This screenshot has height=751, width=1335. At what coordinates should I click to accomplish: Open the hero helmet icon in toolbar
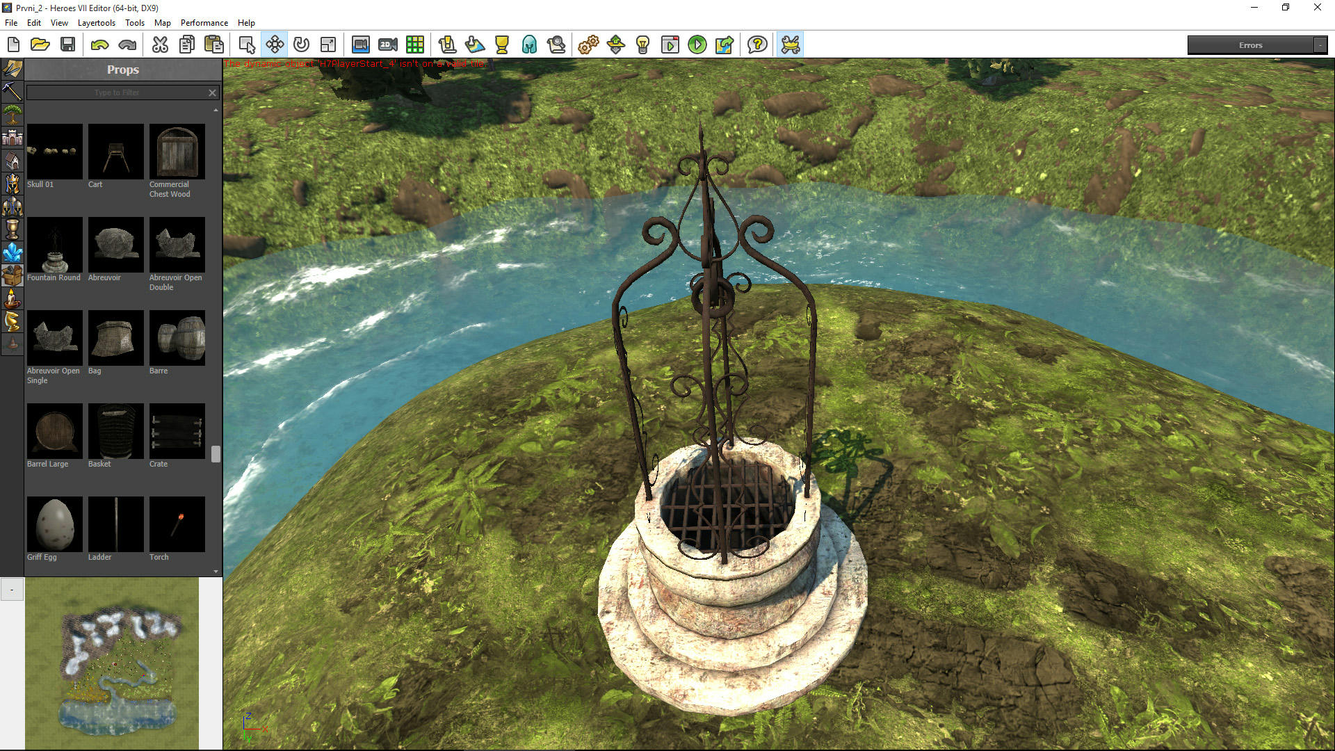(529, 45)
